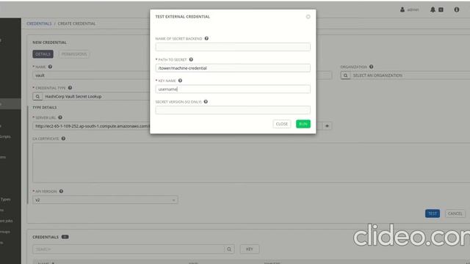The height and width of the screenshot is (264, 470).
Task: Run the external credential test with RUN
Action: 303,124
